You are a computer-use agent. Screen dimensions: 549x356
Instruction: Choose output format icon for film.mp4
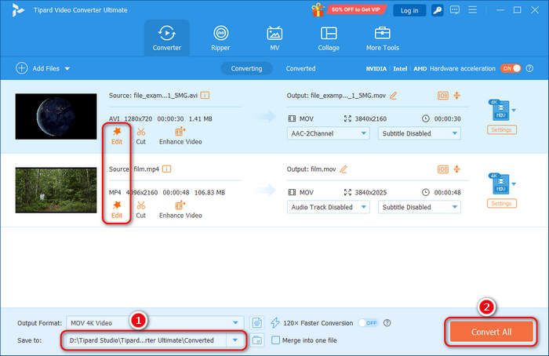[501, 183]
